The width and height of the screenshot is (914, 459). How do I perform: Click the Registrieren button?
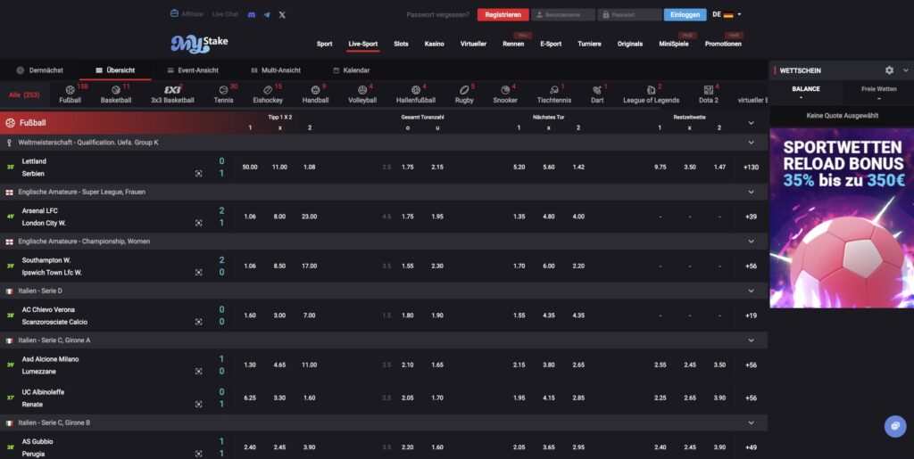(503, 14)
